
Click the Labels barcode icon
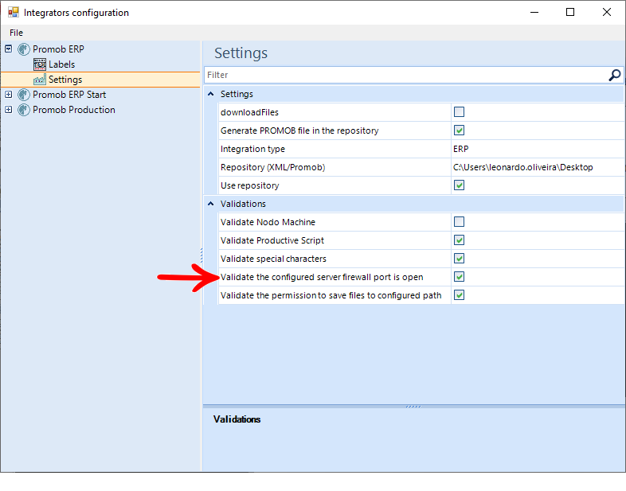pos(40,64)
